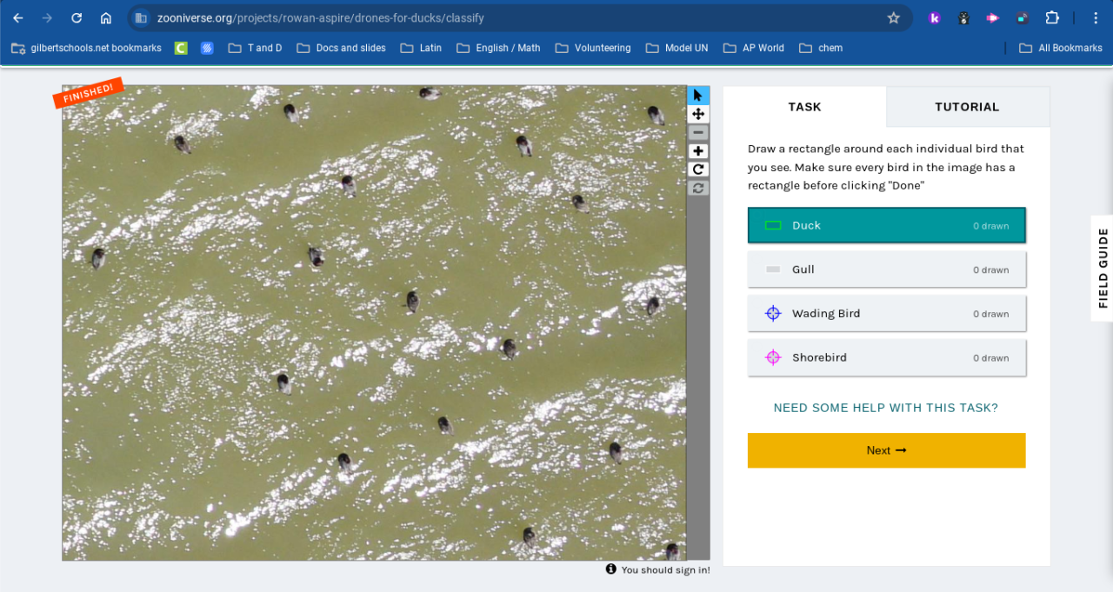
Task: Expand the chem bookmark folder
Action: click(x=821, y=48)
